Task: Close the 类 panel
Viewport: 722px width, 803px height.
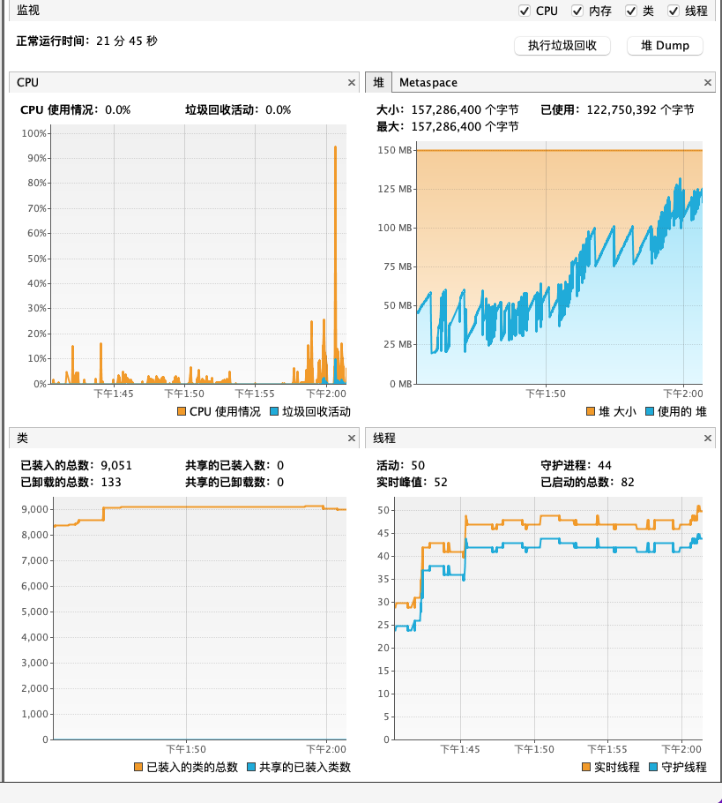Action: point(352,438)
